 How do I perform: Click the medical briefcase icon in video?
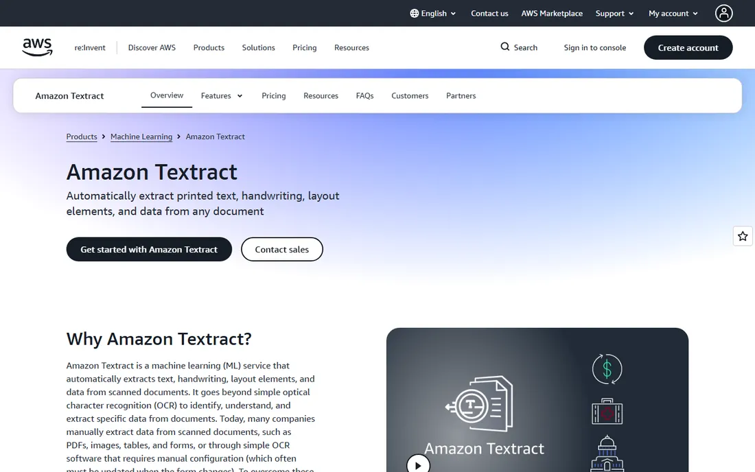tap(607, 412)
